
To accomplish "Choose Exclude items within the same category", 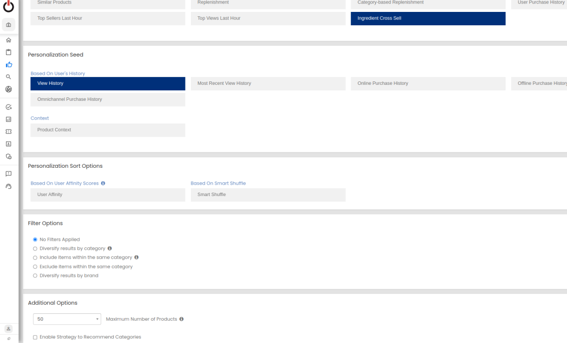I will point(35,267).
